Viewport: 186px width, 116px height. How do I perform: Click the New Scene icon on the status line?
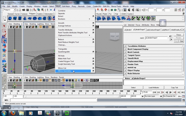click(x=20, y=10)
